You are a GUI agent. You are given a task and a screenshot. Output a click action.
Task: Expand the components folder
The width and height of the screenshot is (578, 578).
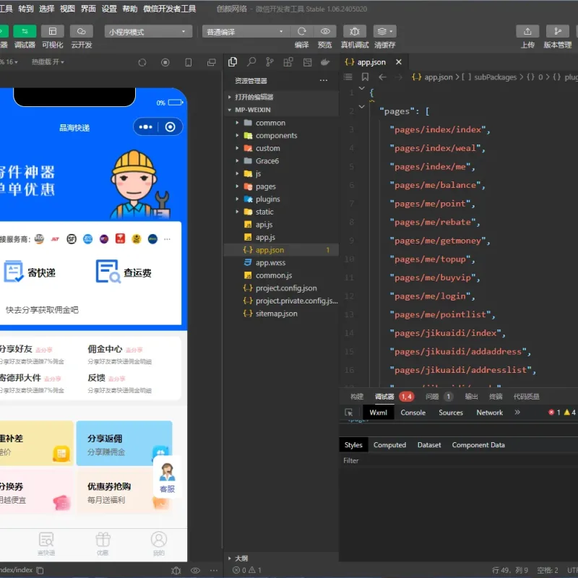[281, 135]
